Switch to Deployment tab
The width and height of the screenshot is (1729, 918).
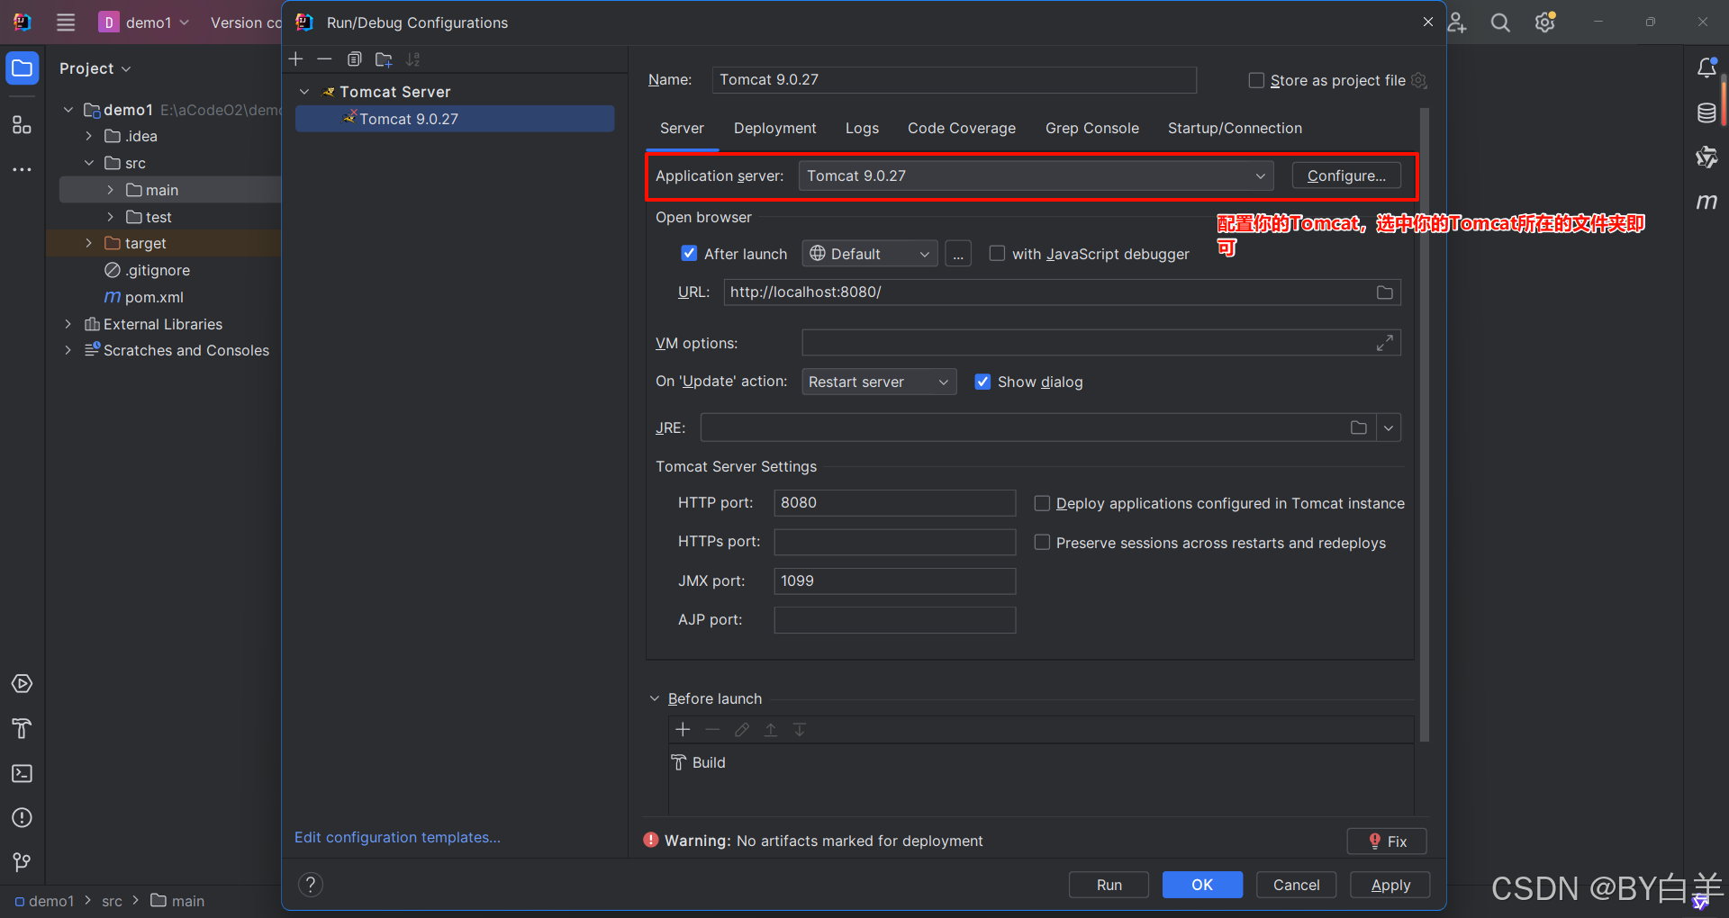click(774, 128)
